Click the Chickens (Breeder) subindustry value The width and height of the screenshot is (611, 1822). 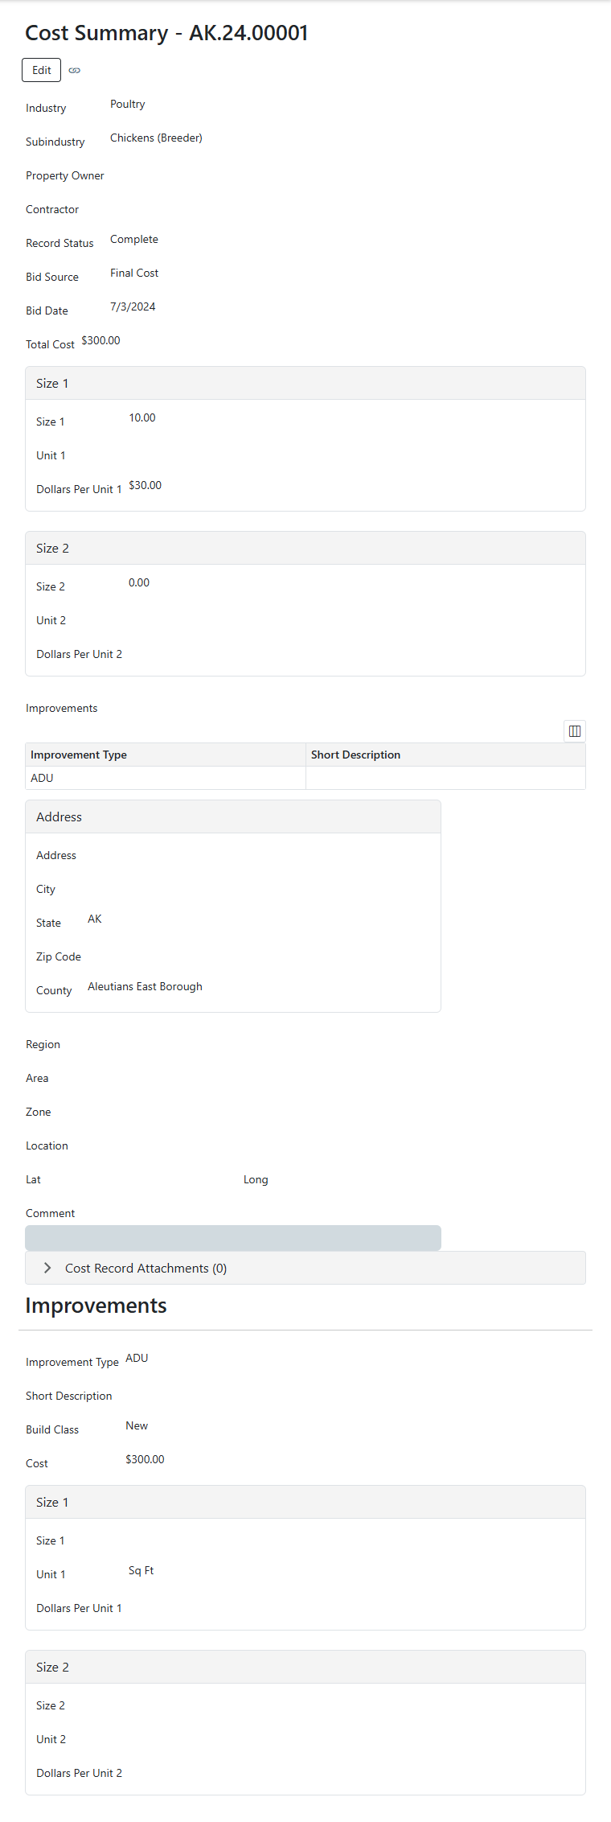coord(156,138)
